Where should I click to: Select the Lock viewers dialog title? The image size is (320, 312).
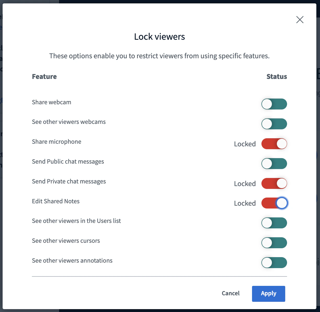[159, 37]
